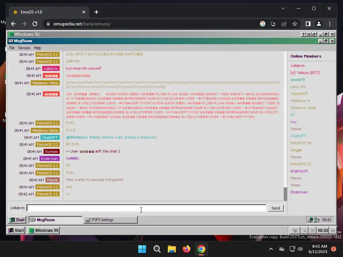Screen dimensions: 343x257
Task: Click the Chrome icon on the Windows 11 taskbar
Action: pos(201,249)
